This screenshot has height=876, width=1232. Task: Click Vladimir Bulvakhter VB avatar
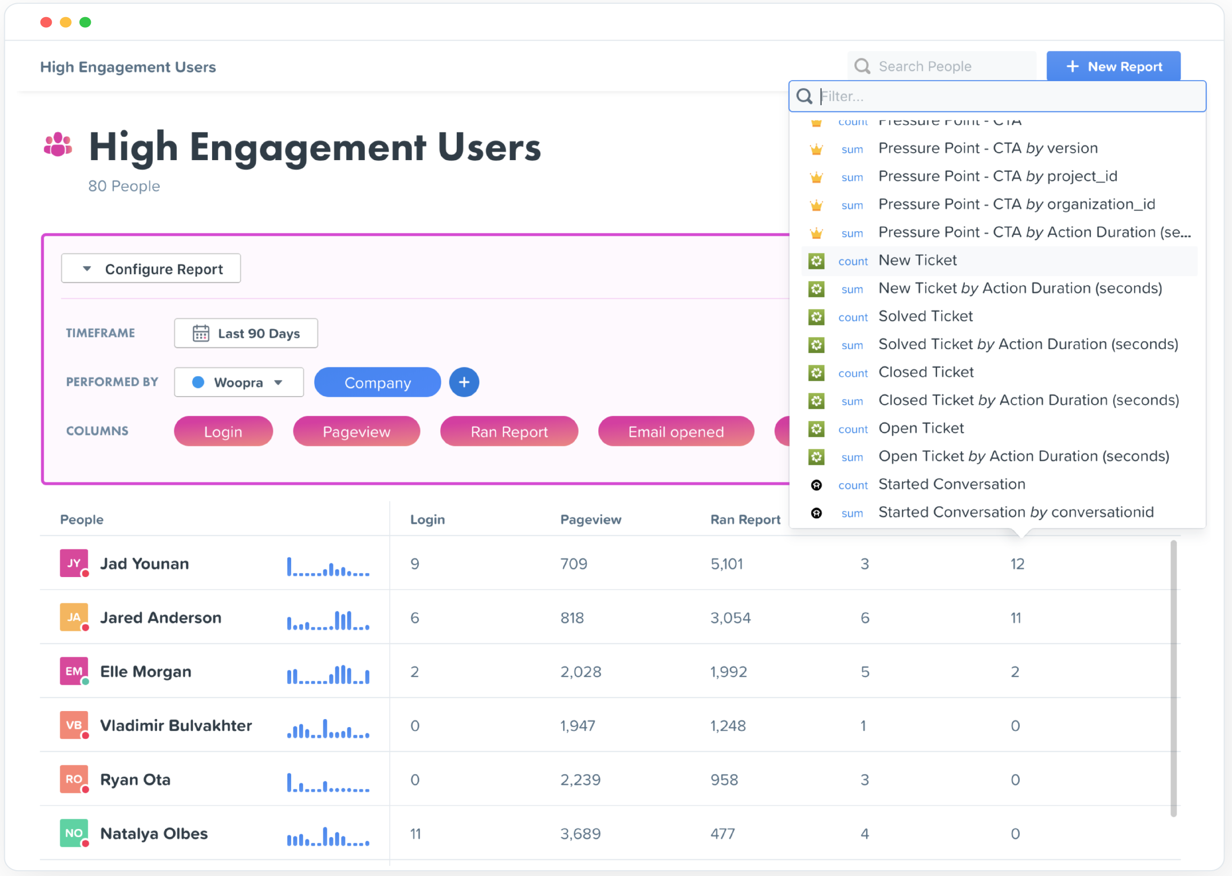74,725
